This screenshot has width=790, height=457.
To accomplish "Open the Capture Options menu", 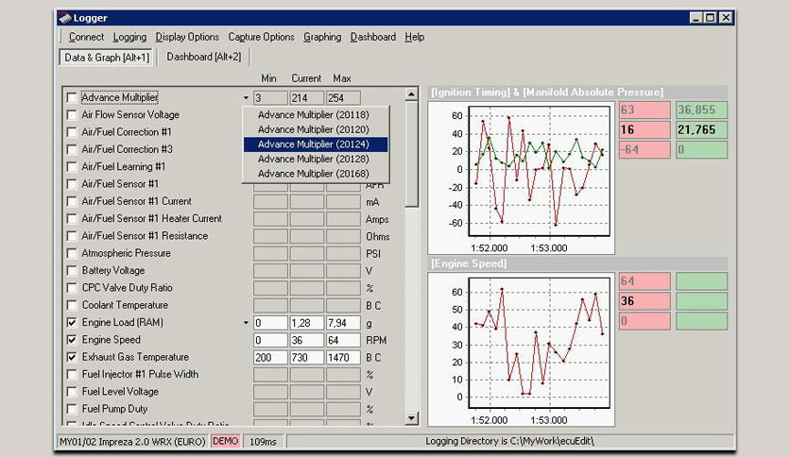I will point(261,37).
